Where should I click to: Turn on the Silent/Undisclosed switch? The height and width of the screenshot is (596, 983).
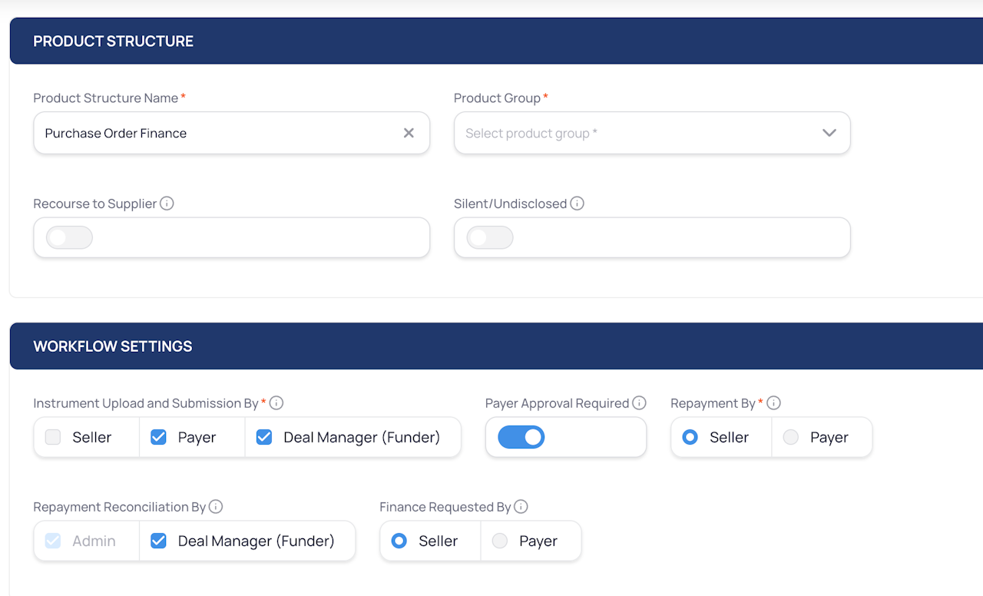click(x=490, y=237)
